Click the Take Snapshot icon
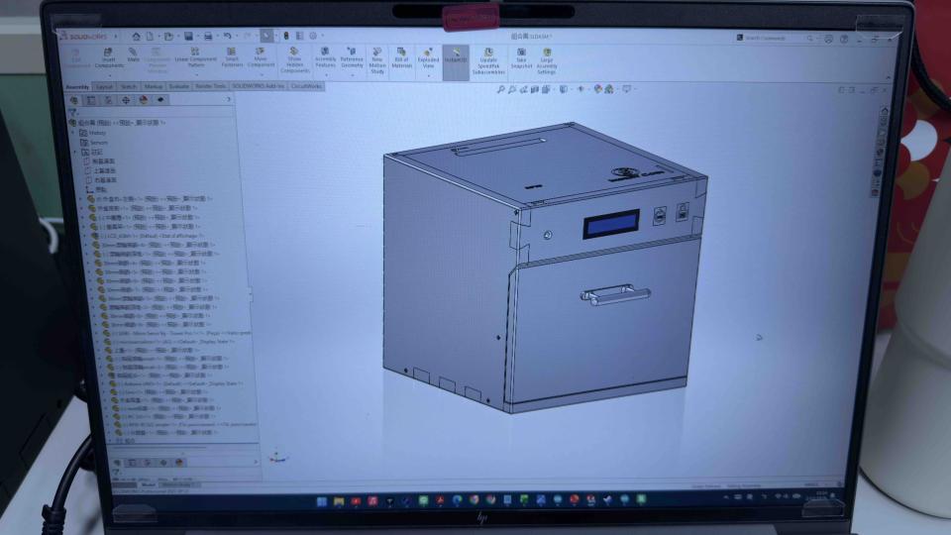 coord(521,58)
